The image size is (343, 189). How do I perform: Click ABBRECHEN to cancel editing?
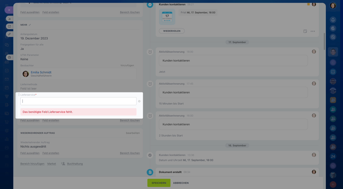coord(181,183)
